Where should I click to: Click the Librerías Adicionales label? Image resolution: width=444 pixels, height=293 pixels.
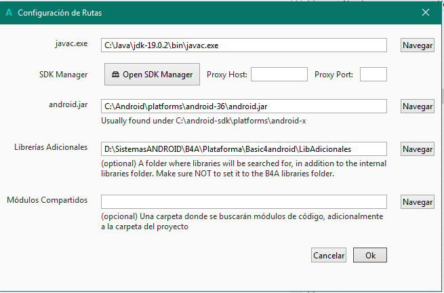coord(51,147)
